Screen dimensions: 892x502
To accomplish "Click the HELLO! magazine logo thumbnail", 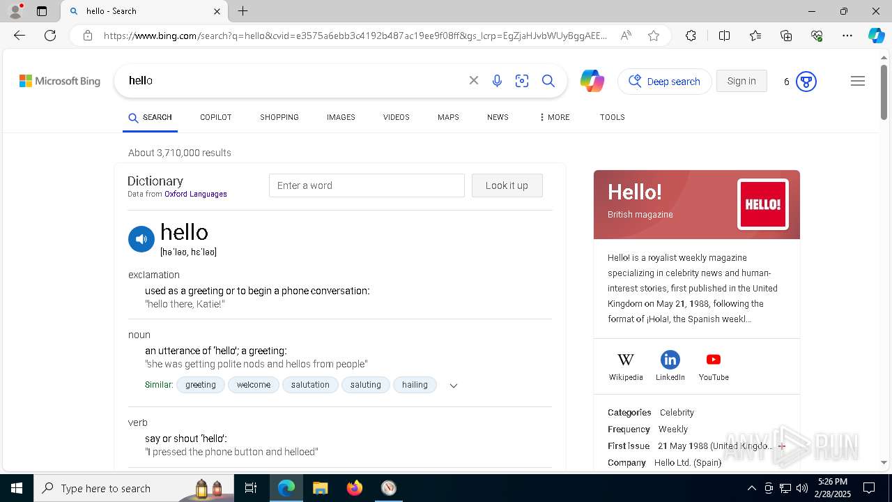I will tap(763, 204).
